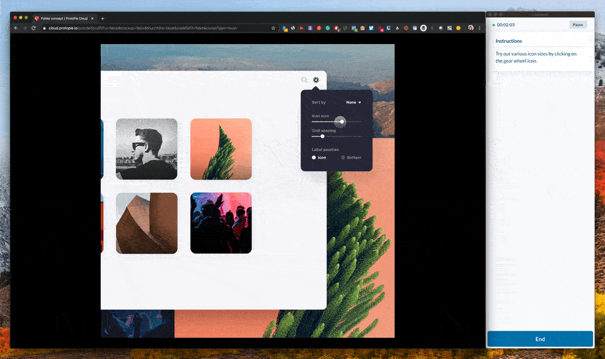Open the Sort by None dropdown
The width and height of the screenshot is (605, 359).
[354, 103]
